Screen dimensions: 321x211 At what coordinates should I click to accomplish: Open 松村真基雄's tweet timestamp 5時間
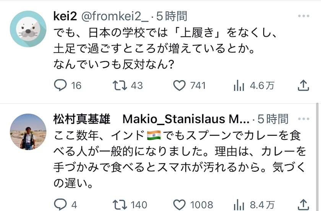click(x=273, y=119)
